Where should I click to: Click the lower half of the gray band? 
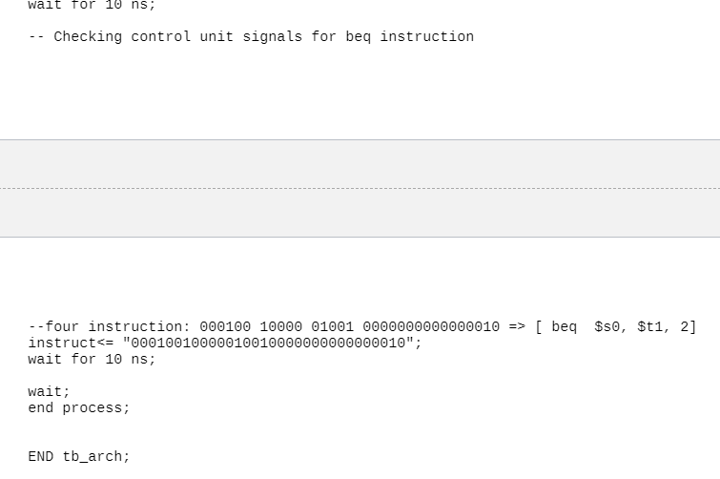360,213
